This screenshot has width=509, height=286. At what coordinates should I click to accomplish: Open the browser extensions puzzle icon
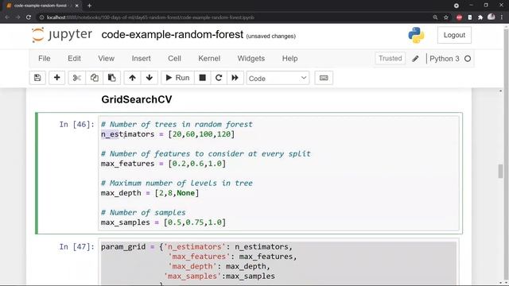coord(480,17)
